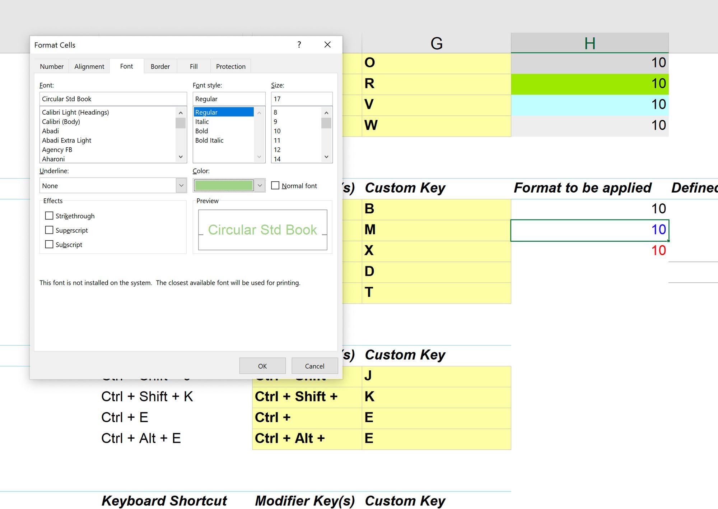Expand the font Color dropdown arrow

260,185
